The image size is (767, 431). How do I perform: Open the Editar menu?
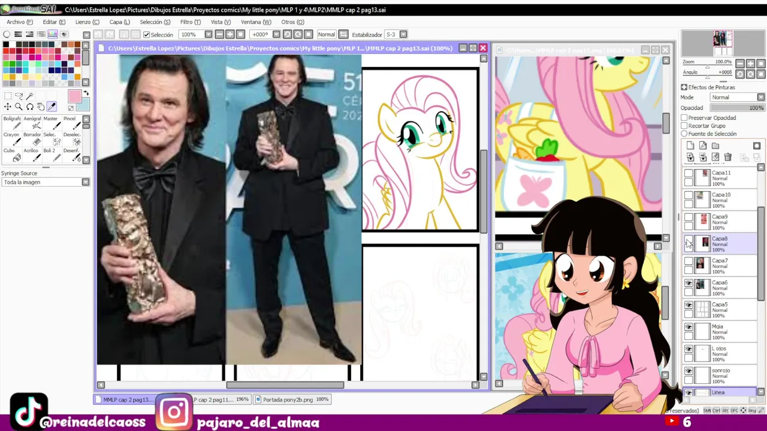pyautogui.click(x=53, y=22)
